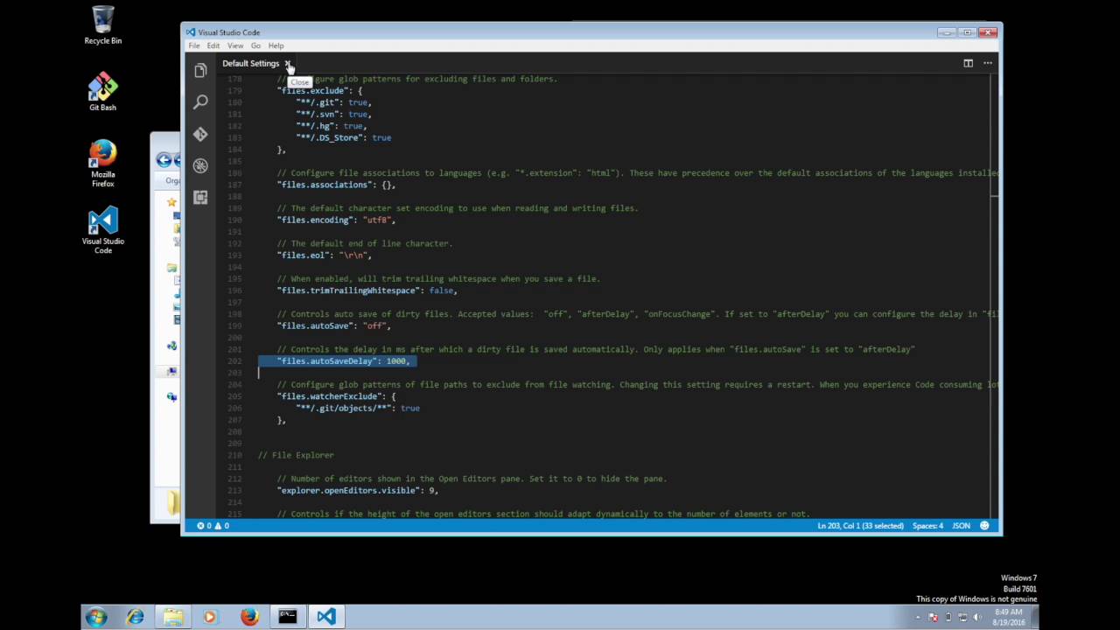Open the errors and warnings indicator
The image size is (1120, 630).
coord(213,526)
